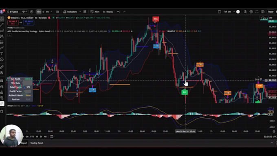
Task: Open quick search magnifier icon
Action: tap(245, 12)
